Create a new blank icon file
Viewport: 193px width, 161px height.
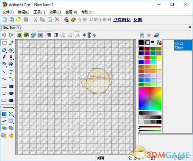click(5, 20)
